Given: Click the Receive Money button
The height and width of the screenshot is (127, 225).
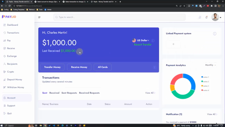Looking at the screenshot, I should click(x=79, y=67).
